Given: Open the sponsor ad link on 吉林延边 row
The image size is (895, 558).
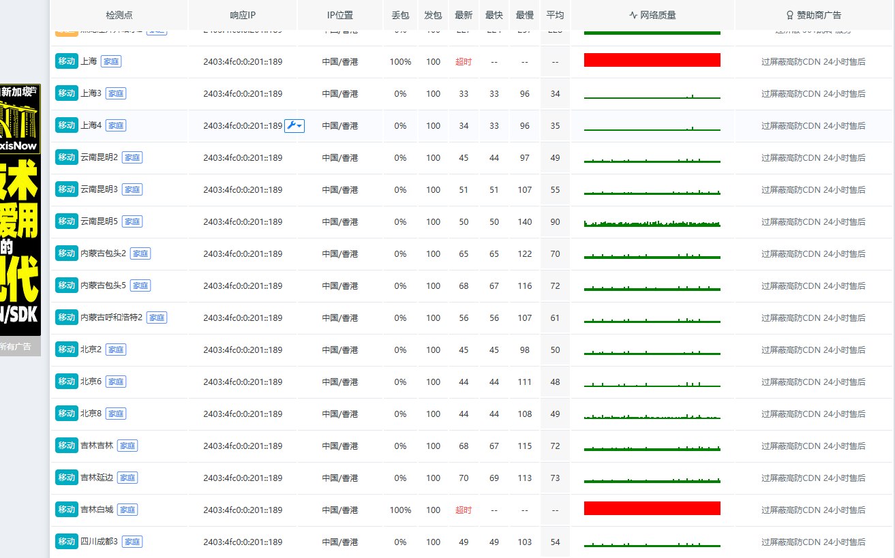Looking at the screenshot, I should click(x=813, y=478).
